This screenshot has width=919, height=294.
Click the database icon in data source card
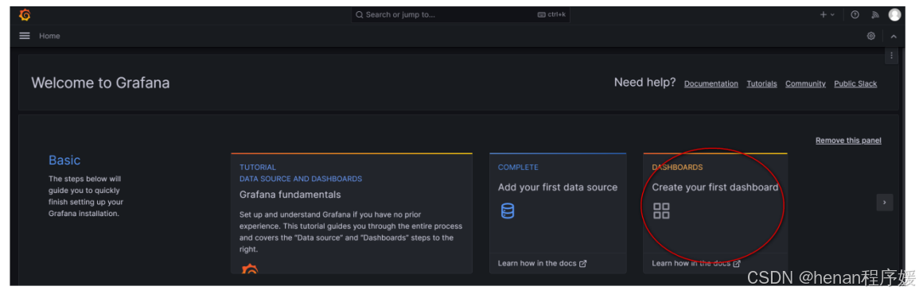508,211
